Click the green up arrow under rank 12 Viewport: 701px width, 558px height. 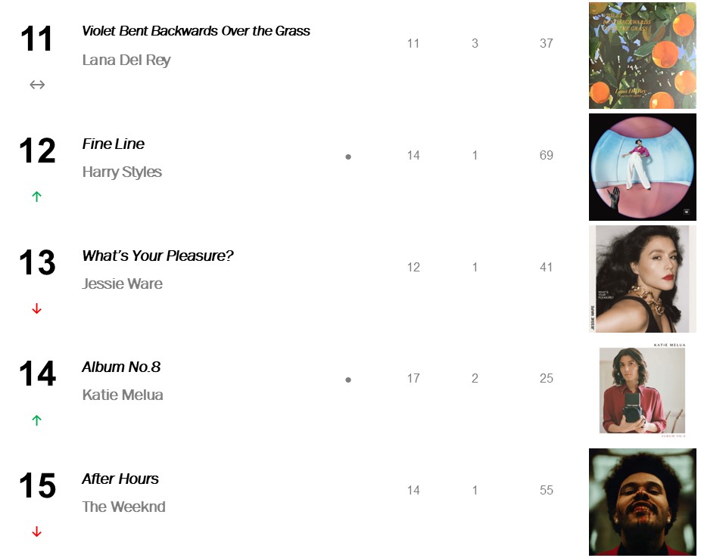point(36,197)
